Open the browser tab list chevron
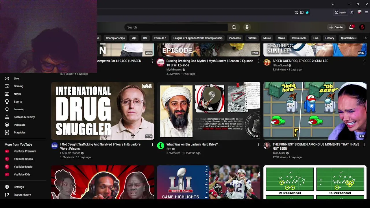370x208 pixels. click(333, 4)
